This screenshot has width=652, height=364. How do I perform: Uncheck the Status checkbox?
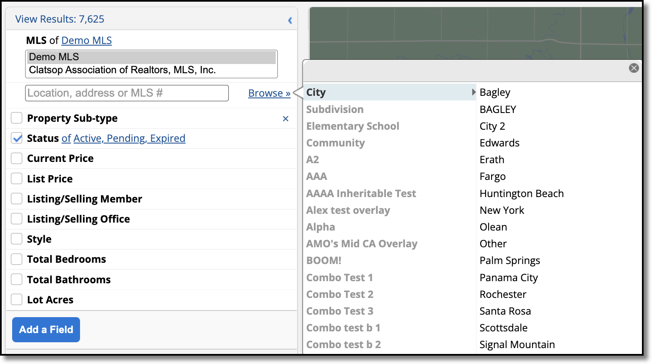coord(17,138)
